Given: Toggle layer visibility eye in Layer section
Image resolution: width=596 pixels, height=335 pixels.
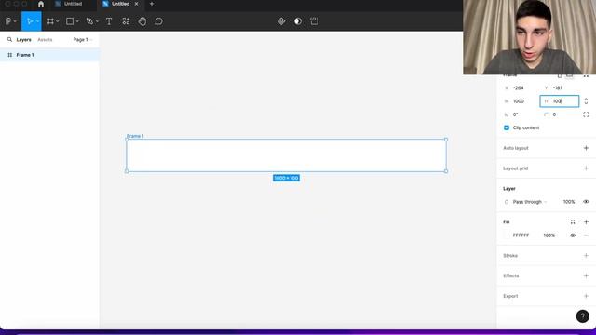Looking at the screenshot, I should pos(586,202).
